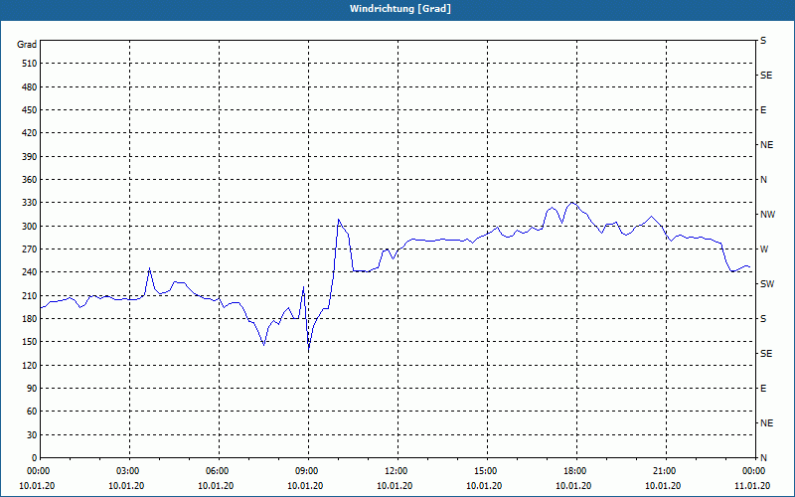Click the 10.01.20 date beneath 12:00
795x497 pixels.
click(x=395, y=486)
